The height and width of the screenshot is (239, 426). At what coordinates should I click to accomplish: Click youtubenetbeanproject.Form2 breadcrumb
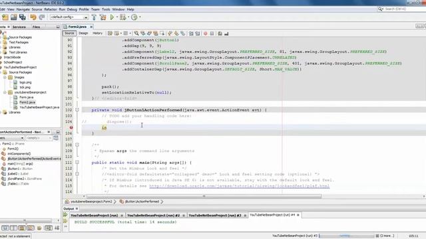pos(91,202)
